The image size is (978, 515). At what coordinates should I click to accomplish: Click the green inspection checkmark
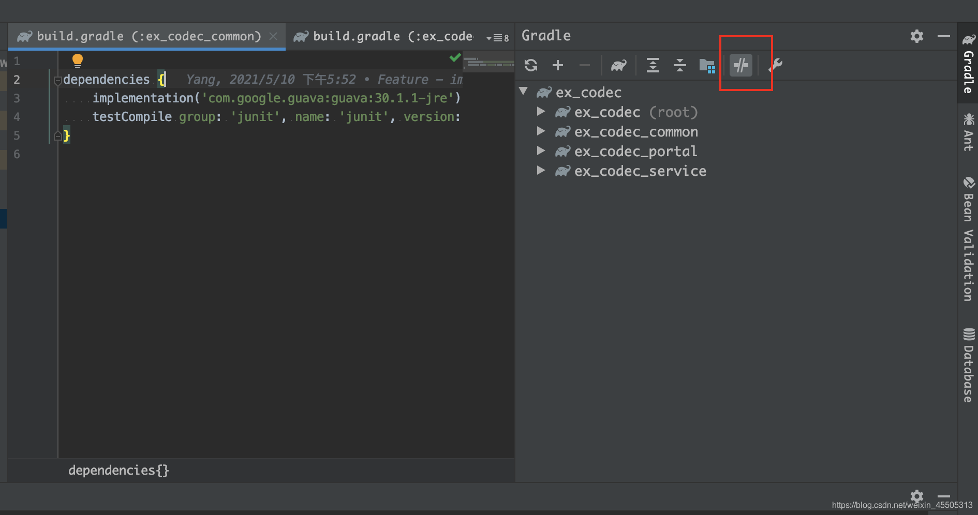pos(455,58)
